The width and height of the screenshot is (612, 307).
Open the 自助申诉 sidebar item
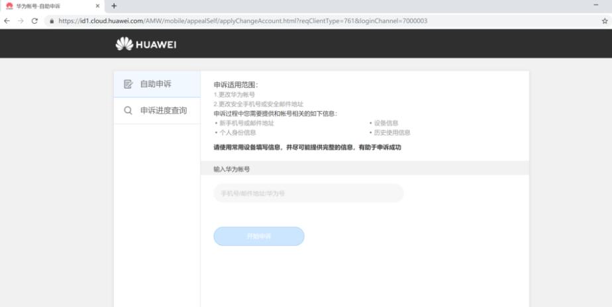pos(157,84)
